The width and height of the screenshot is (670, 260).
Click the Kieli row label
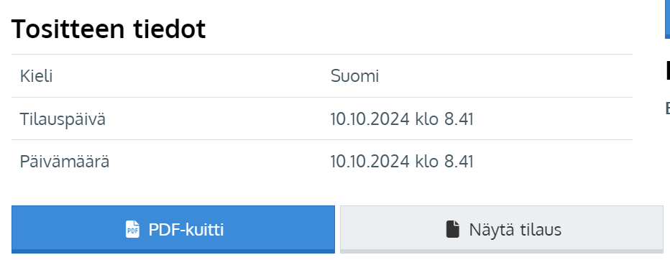click(x=37, y=76)
